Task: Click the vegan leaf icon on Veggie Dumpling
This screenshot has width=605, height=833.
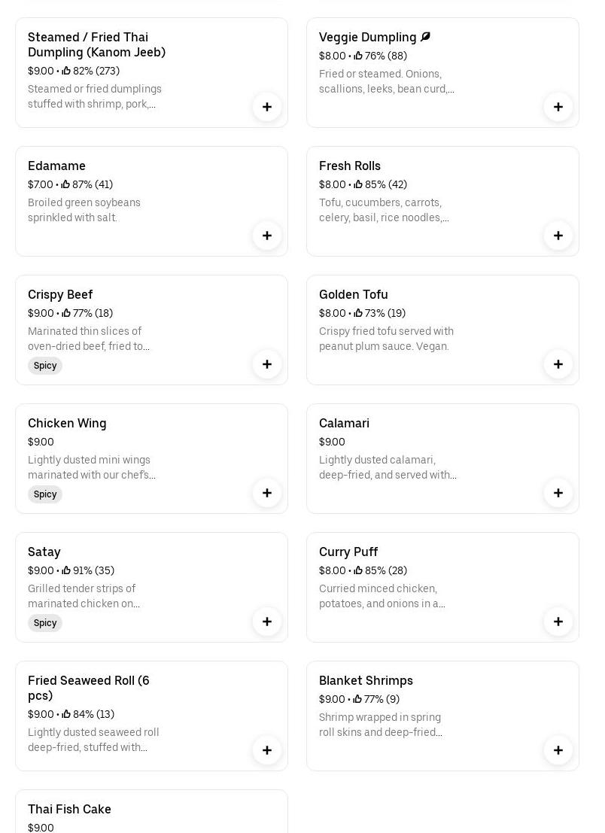Action: 426,37
